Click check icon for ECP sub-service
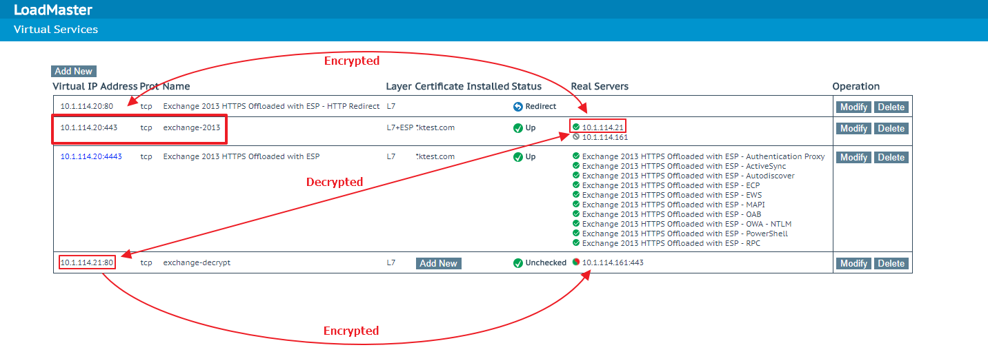Screen dimensions: 988x352 click(x=576, y=185)
